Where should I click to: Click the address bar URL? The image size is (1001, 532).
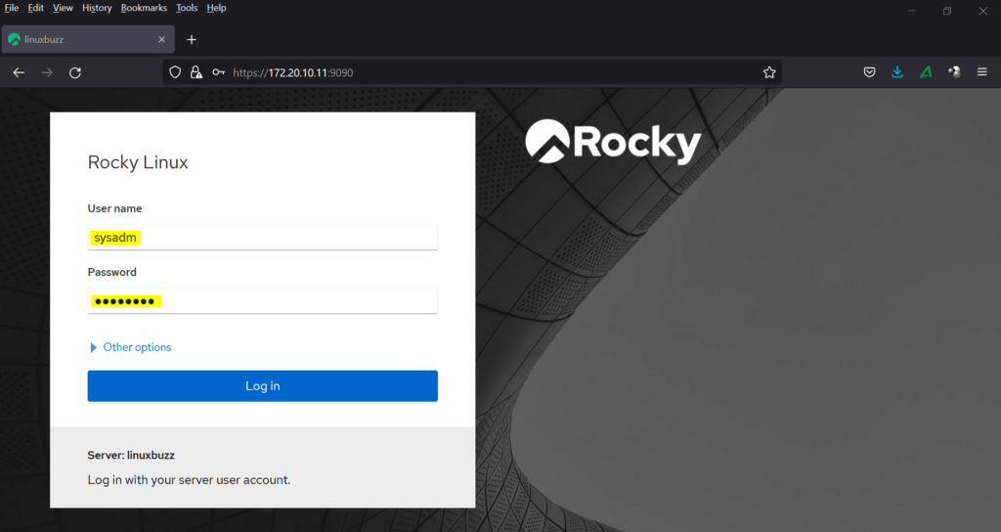pyautogui.click(x=293, y=72)
